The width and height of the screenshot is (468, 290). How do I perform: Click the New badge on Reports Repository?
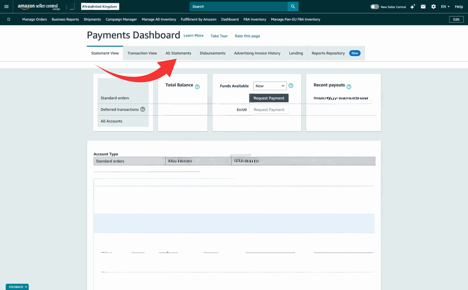tap(355, 53)
